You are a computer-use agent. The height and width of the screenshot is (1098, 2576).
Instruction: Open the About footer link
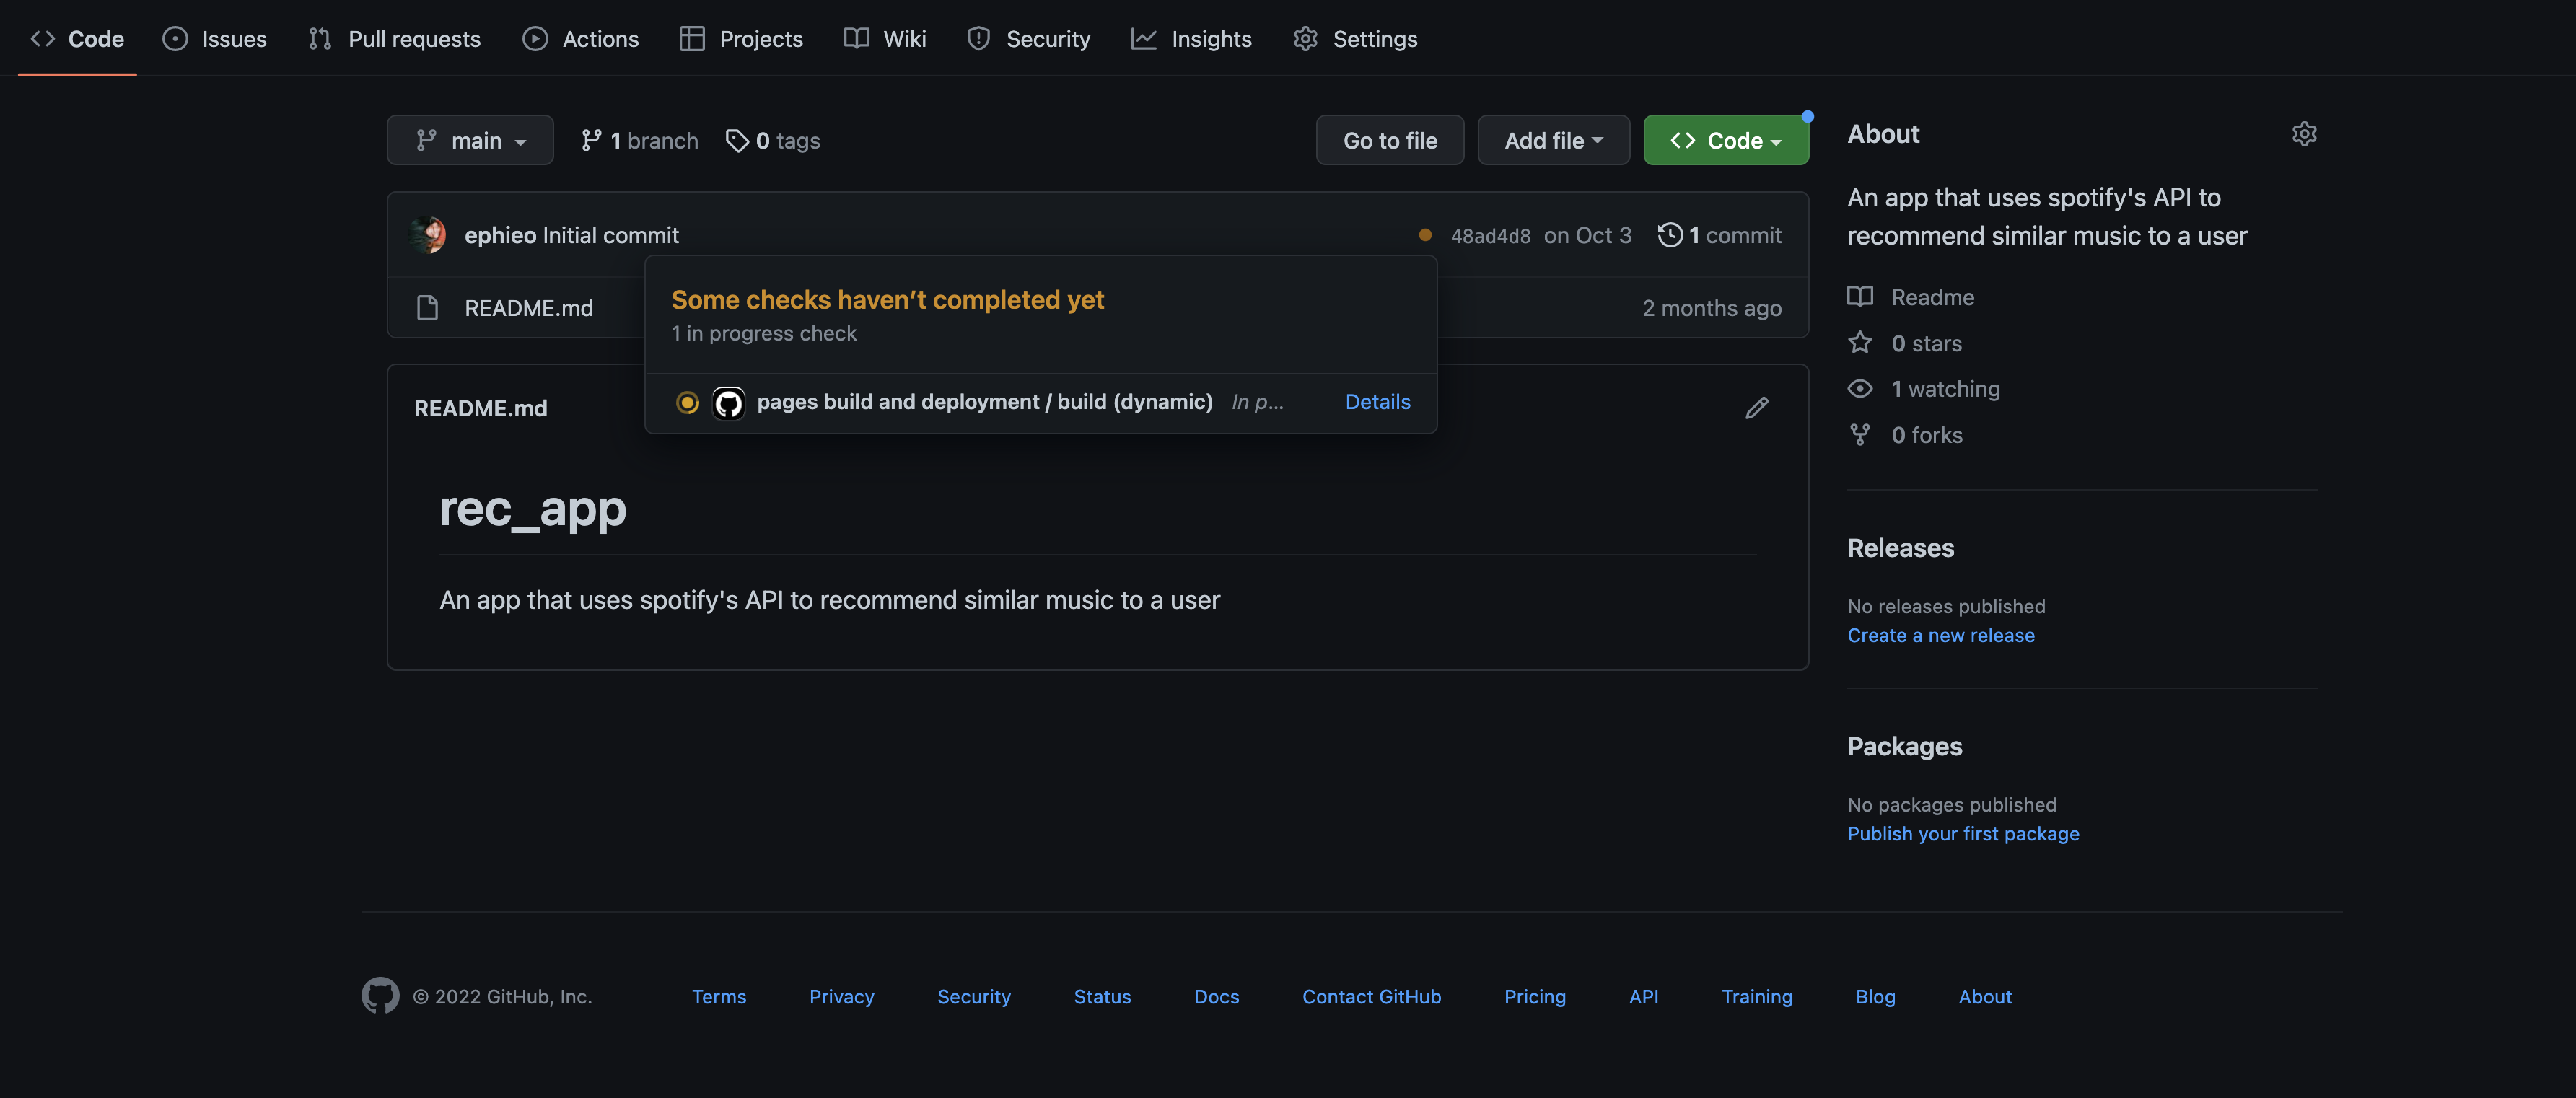1984,997
